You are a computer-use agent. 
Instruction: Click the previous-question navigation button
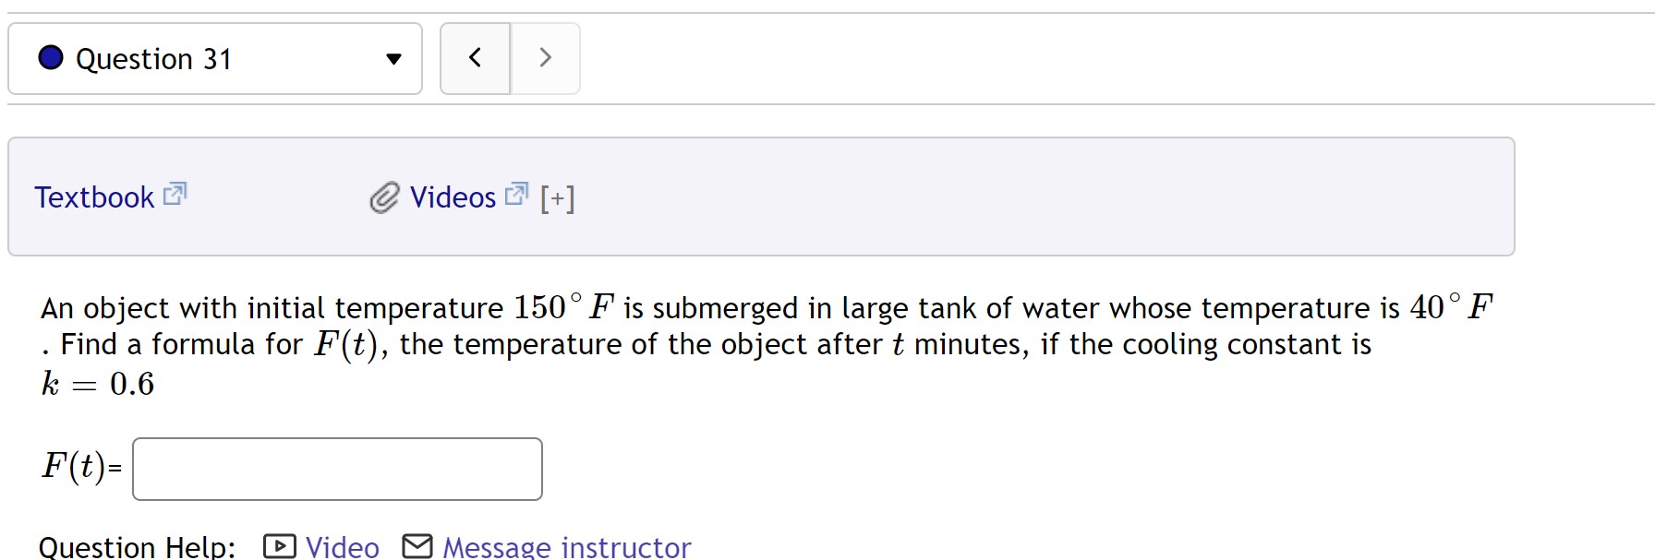(474, 57)
